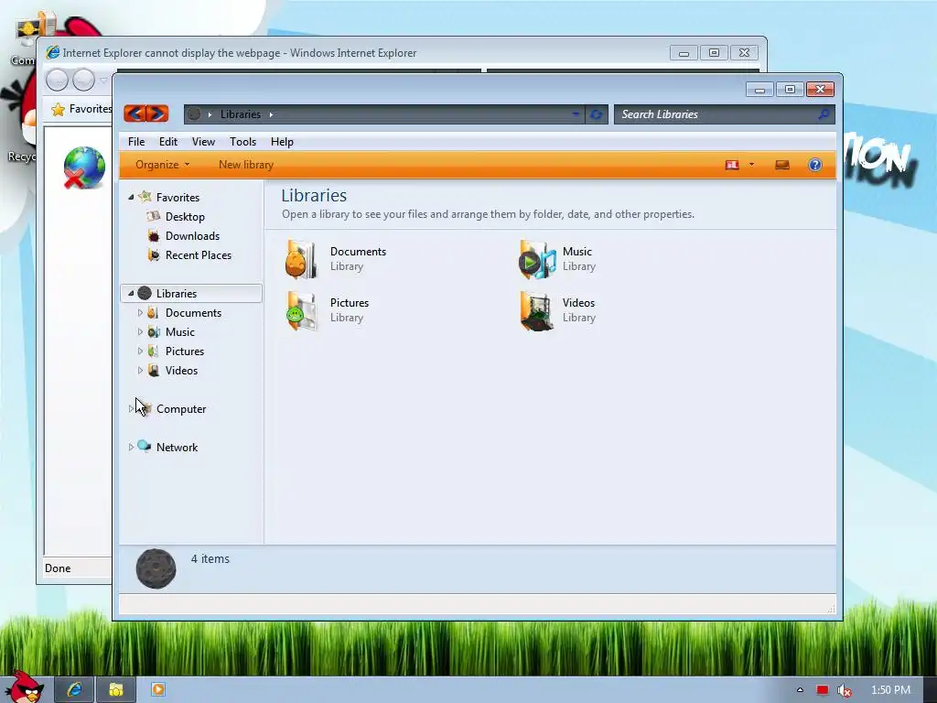Open the Help menu
The image size is (937, 703).
(x=282, y=142)
